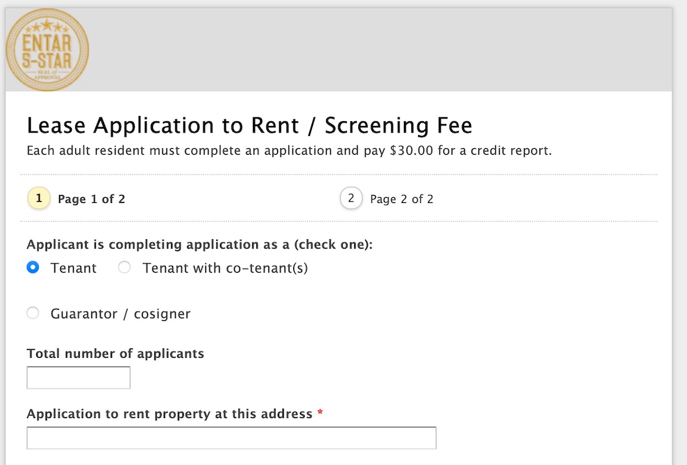
Task: Click the 'Tenant with co-tenant(s)' label text
Action: pos(225,268)
